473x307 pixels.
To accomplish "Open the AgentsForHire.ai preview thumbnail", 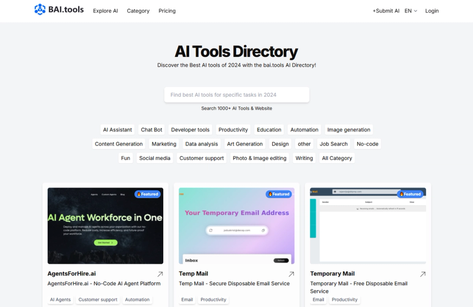I will 105,226.
